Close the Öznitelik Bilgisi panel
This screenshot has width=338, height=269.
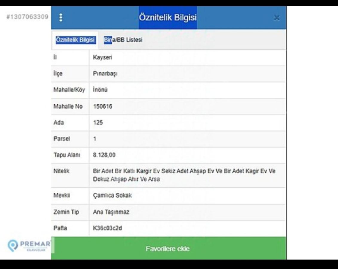(276, 18)
